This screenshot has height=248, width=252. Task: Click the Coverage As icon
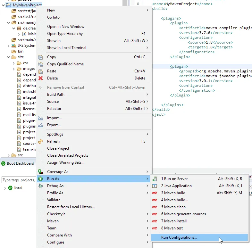40,172
